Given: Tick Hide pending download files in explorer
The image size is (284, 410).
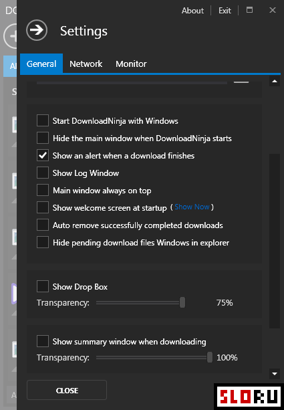Looking at the screenshot, I should pos(43,242).
